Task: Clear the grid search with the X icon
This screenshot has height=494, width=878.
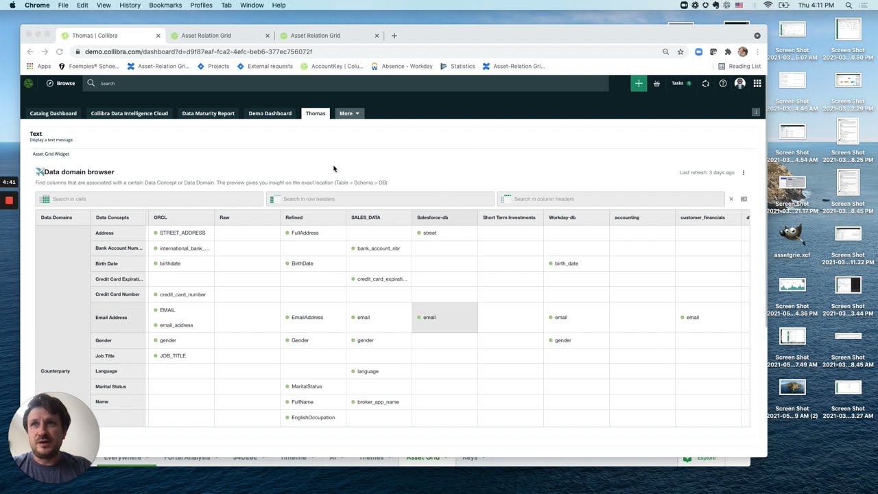Action: pos(731,199)
